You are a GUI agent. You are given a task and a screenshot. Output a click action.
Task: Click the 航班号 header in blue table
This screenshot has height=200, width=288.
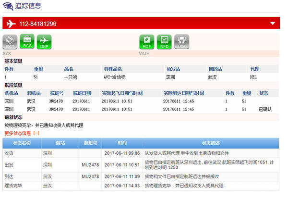coord(91,143)
